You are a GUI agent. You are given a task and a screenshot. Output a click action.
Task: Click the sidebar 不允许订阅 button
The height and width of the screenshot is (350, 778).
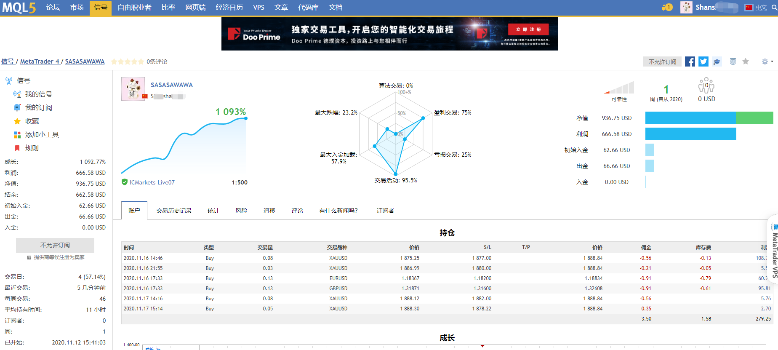[x=55, y=245]
